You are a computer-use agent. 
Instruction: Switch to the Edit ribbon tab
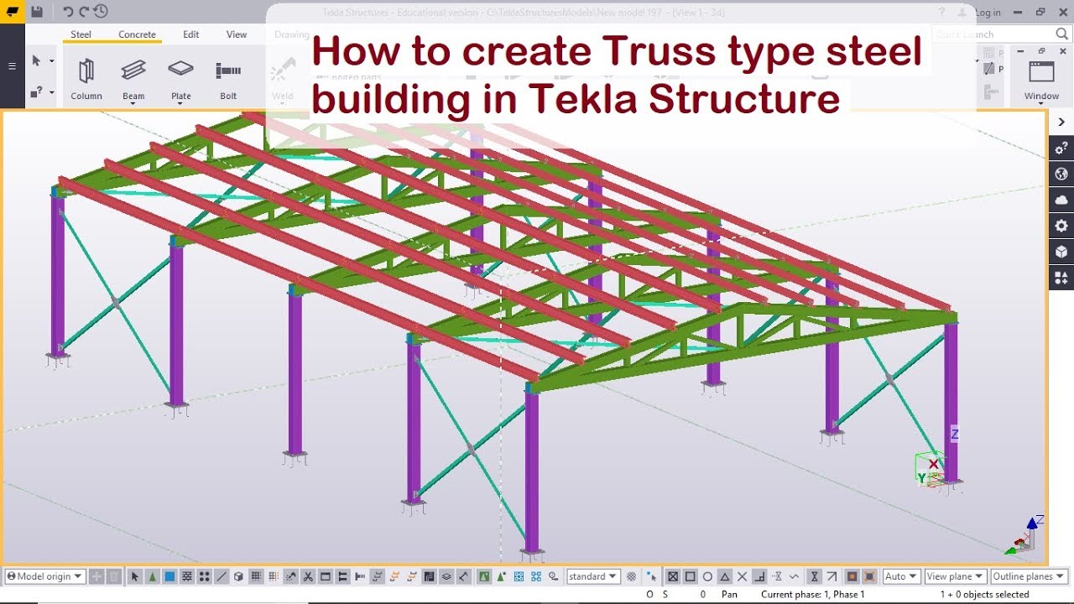click(x=191, y=34)
